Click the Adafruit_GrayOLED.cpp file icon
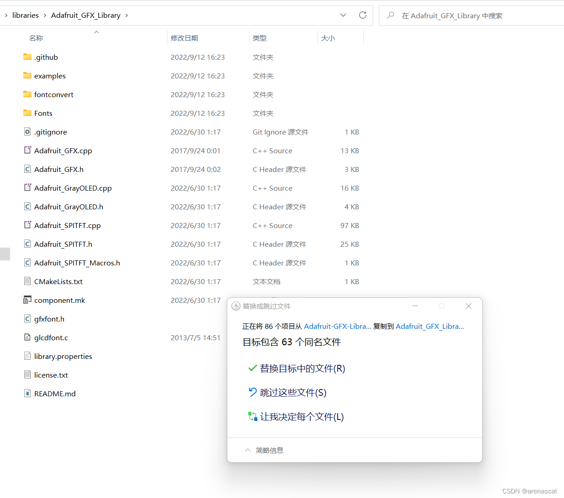 (27, 188)
